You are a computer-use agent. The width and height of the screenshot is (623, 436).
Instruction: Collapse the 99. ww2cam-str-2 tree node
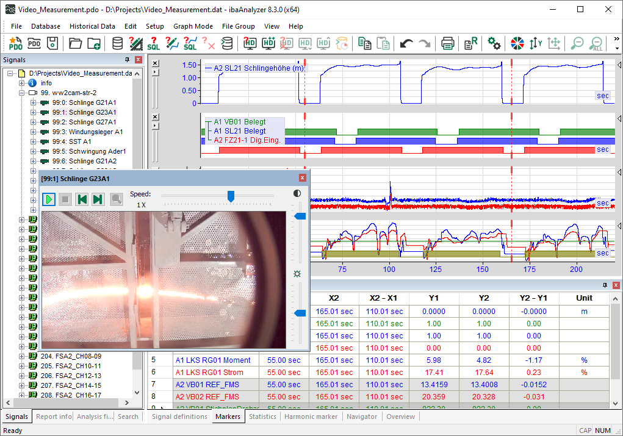[23, 93]
